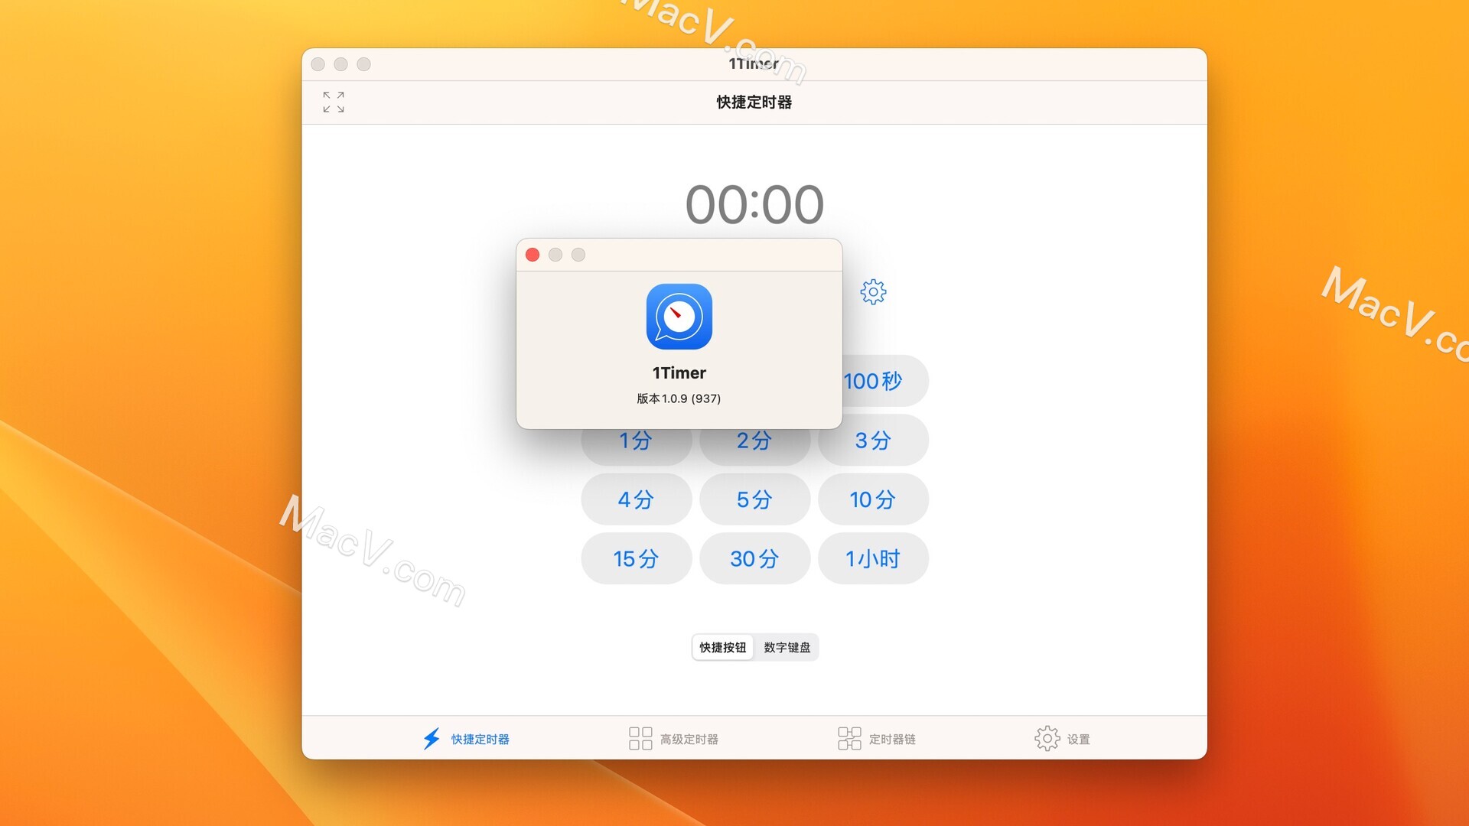Start the 4分 quick timer
This screenshot has width=1469, height=826.
(637, 499)
